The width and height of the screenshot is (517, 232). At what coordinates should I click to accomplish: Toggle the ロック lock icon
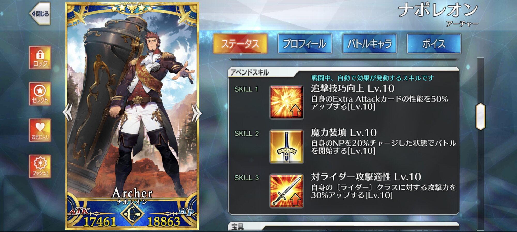click(x=40, y=57)
